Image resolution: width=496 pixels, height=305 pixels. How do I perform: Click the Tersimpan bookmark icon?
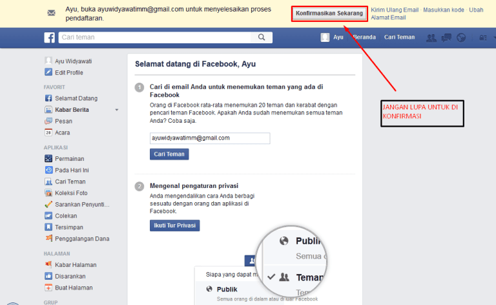coord(48,227)
